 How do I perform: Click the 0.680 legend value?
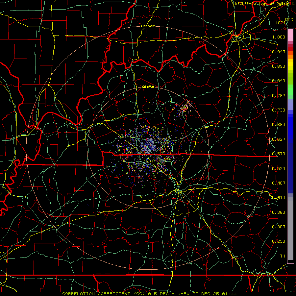(x=279, y=125)
